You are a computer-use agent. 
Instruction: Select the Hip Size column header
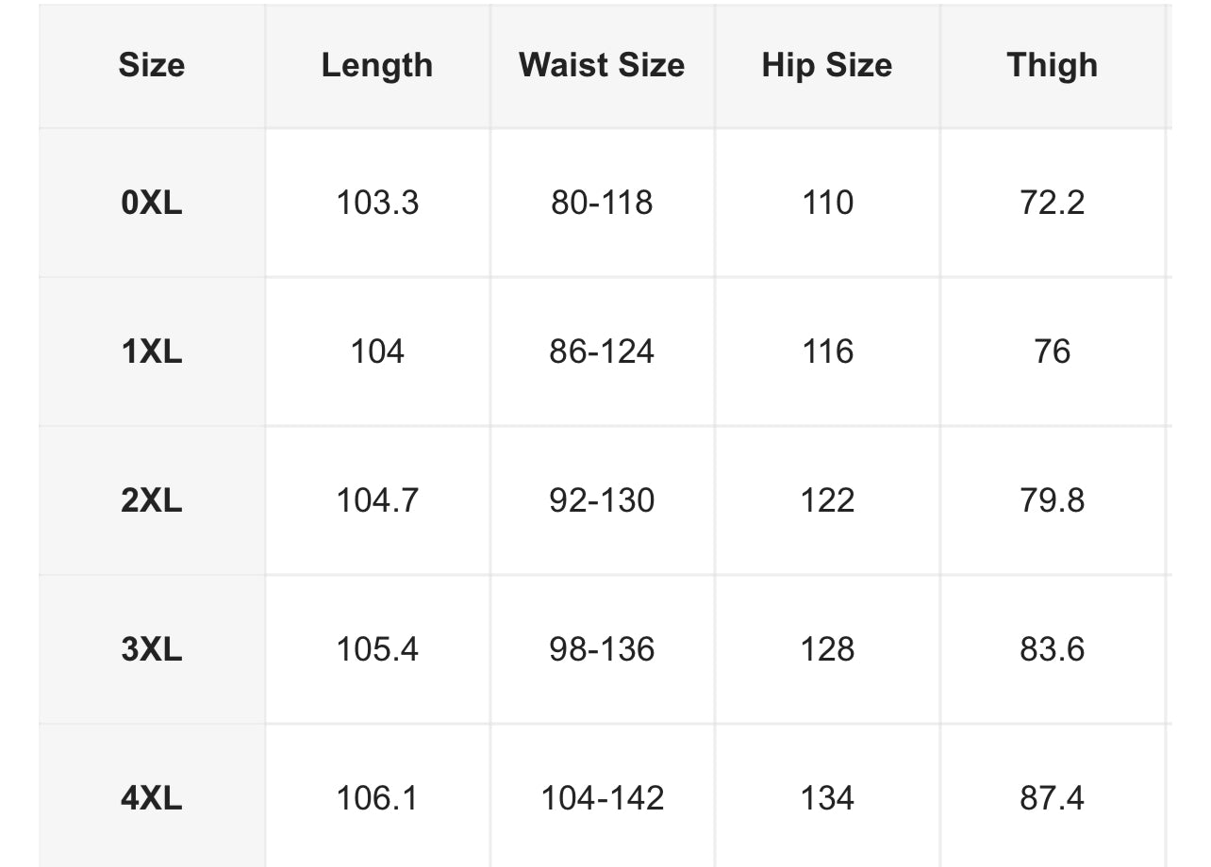(827, 65)
